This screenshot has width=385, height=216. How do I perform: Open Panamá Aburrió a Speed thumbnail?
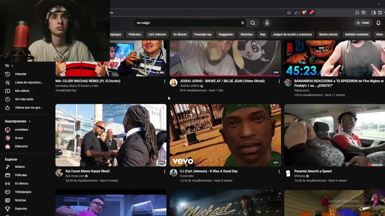[334, 135]
